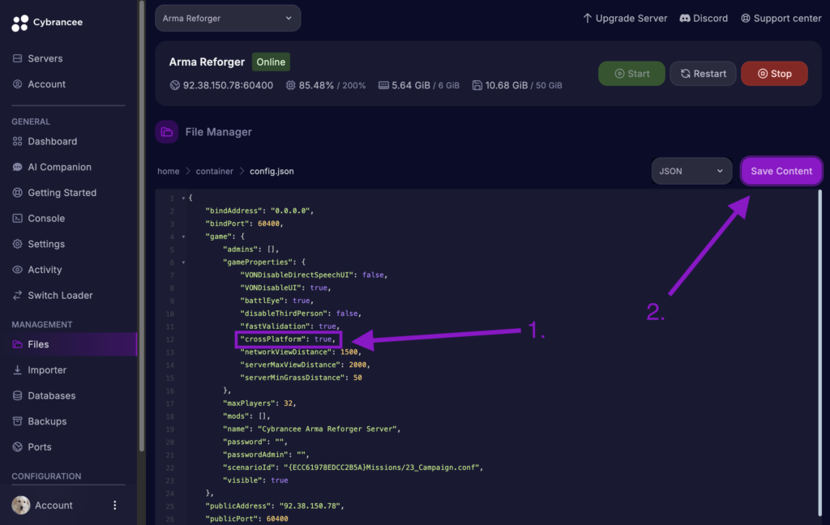Click the Cybrancee logo icon

(19, 23)
